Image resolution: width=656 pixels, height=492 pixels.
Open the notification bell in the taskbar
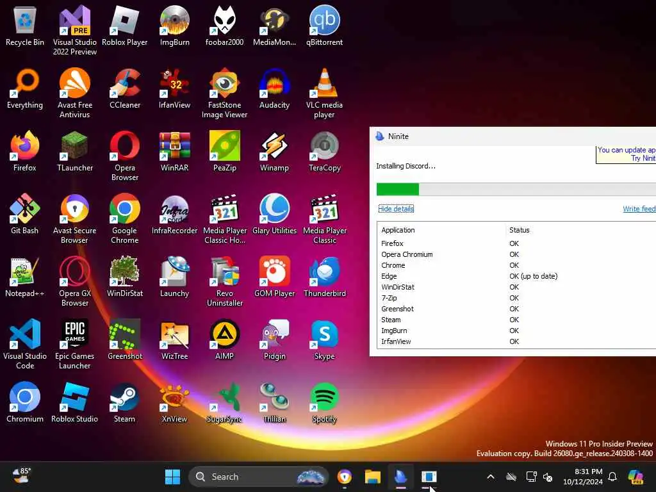(612, 477)
